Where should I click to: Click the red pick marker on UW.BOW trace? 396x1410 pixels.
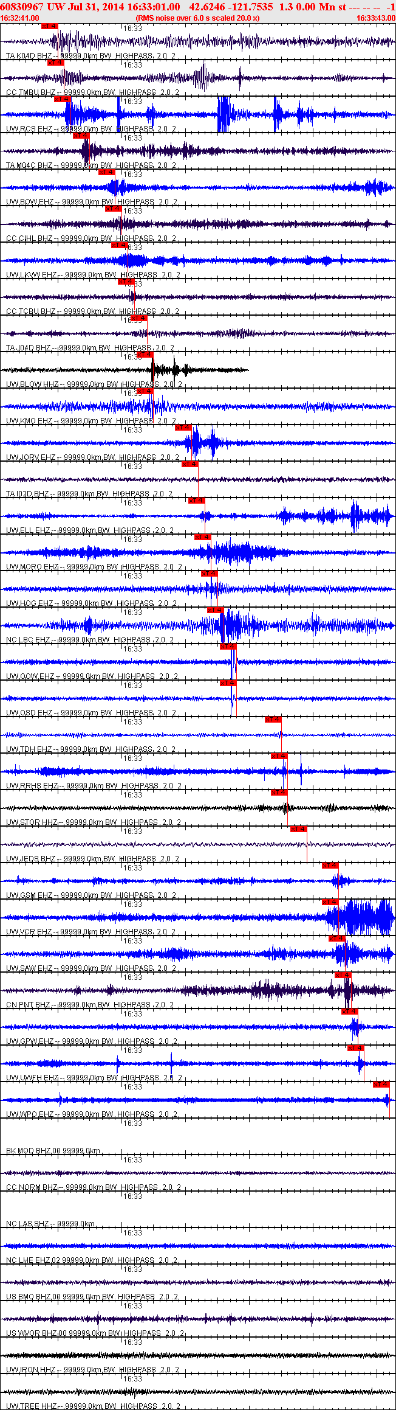[x=106, y=172]
